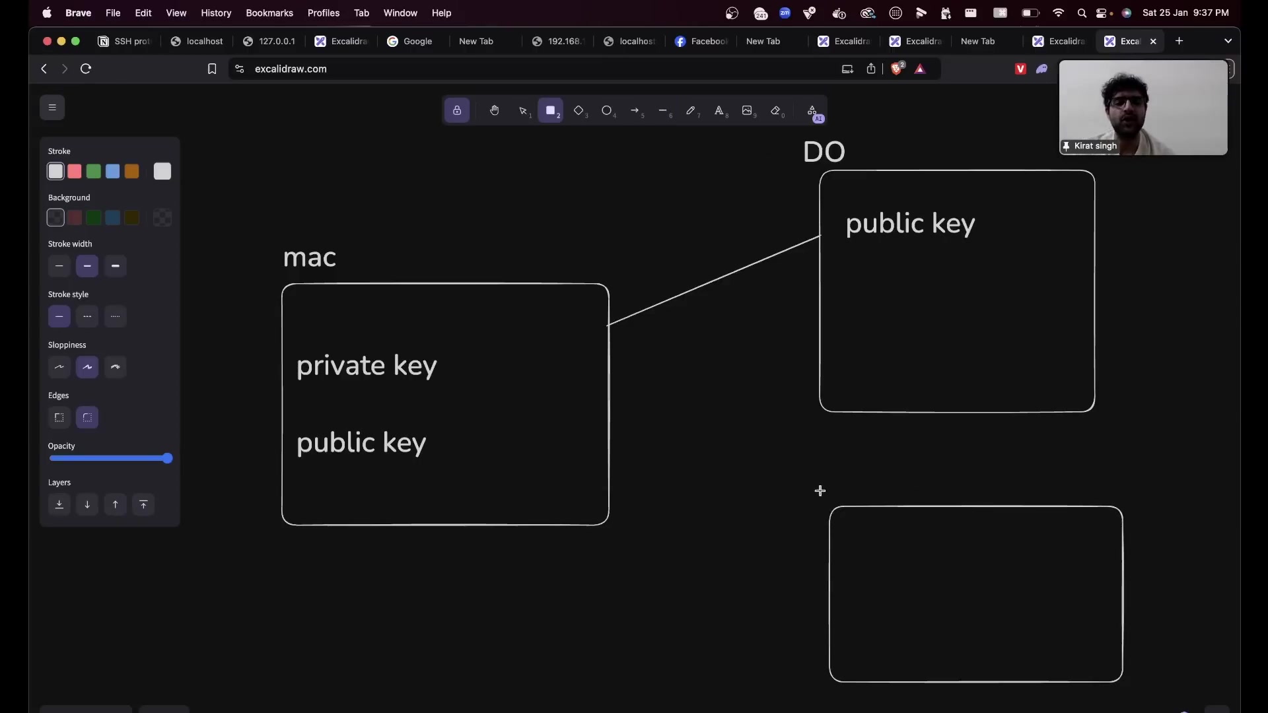Set stroke width to extra bold

116,266
